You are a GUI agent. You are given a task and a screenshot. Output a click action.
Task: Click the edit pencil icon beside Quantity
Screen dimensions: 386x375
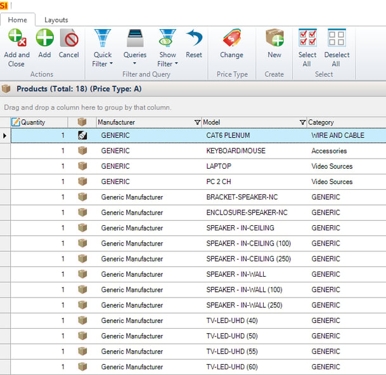pos(16,122)
